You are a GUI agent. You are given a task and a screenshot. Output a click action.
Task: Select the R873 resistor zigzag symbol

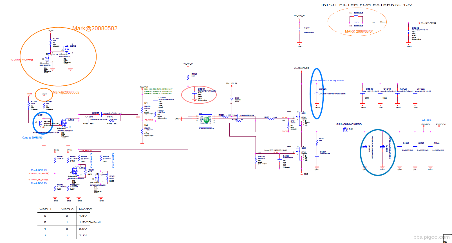point(271,119)
